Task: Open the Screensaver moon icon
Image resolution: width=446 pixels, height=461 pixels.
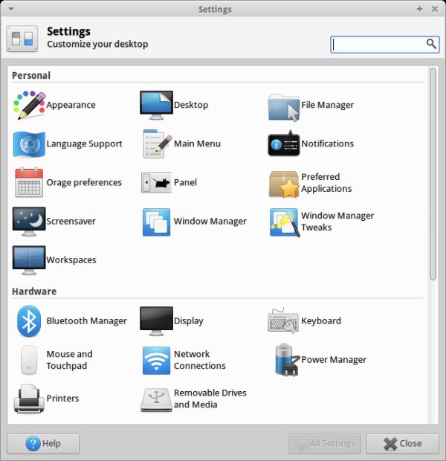Action: click(x=29, y=222)
